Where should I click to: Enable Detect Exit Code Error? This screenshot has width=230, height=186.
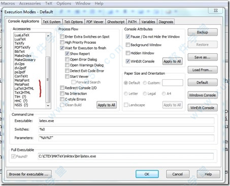[x=67, y=71]
